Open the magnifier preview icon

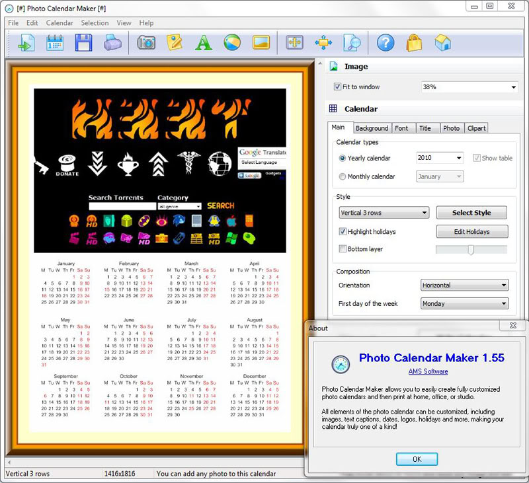(x=352, y=43)
